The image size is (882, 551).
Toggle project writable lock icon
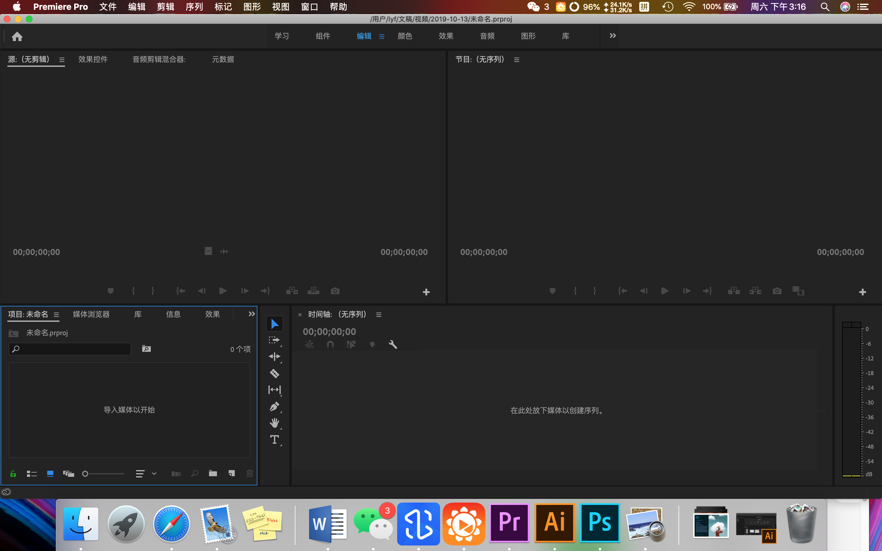pos(13,473)
